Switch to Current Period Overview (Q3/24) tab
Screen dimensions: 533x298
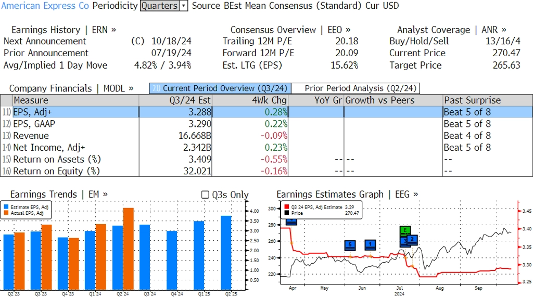[220, 88]
